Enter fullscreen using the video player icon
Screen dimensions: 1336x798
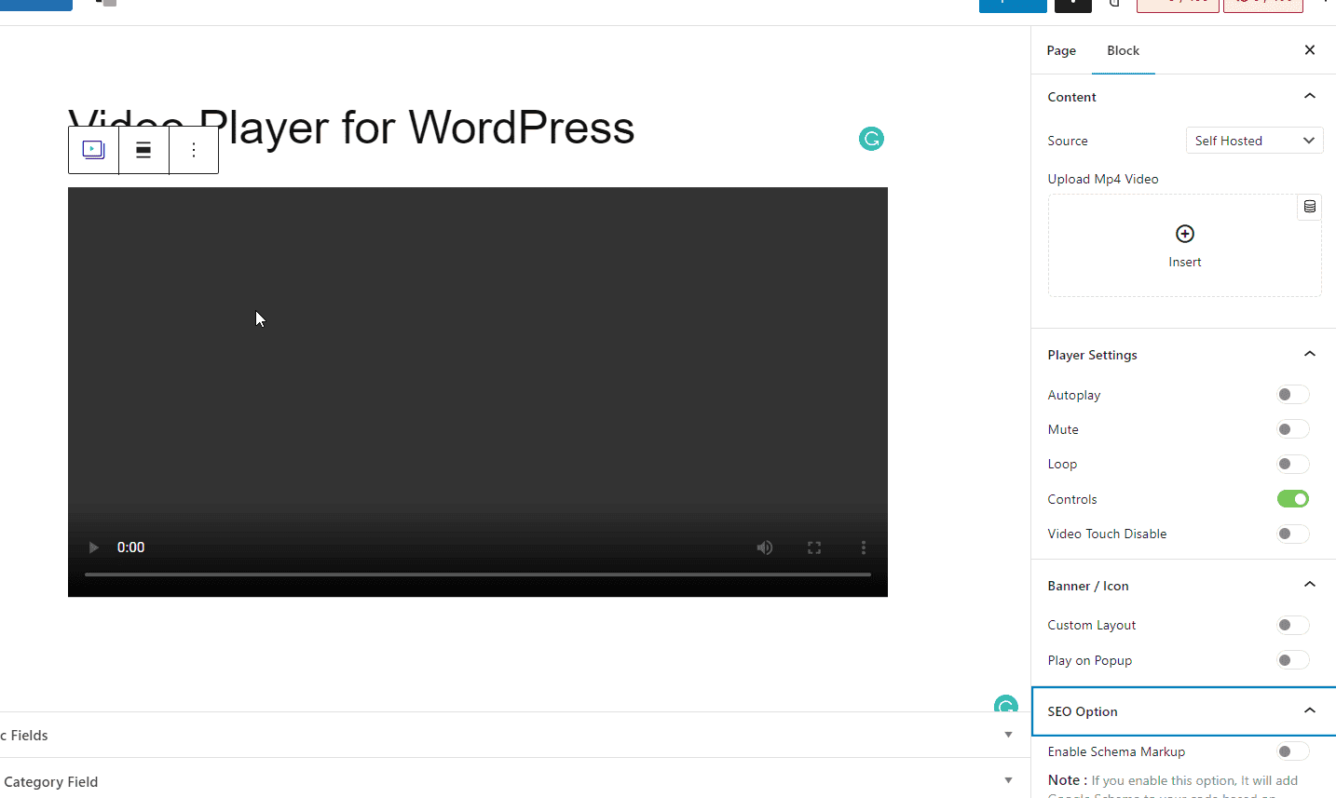[x=813, y=548]
